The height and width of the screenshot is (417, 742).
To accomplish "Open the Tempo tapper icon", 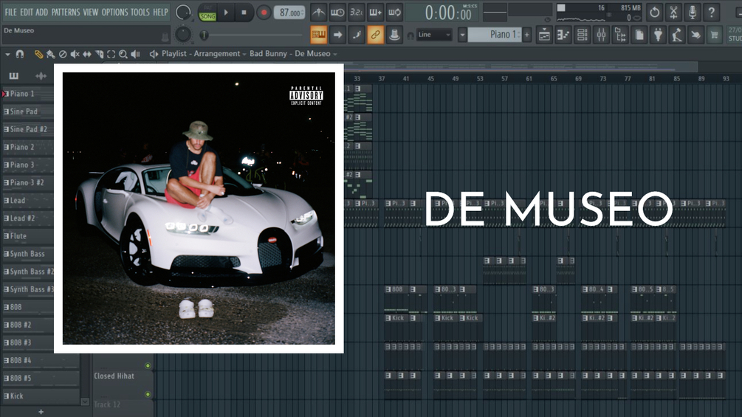I will [677, 35].
